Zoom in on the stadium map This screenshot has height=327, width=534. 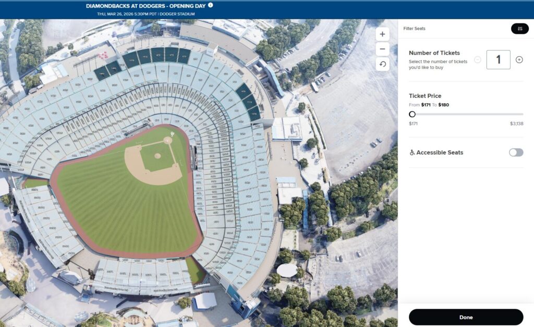(382, 34)
